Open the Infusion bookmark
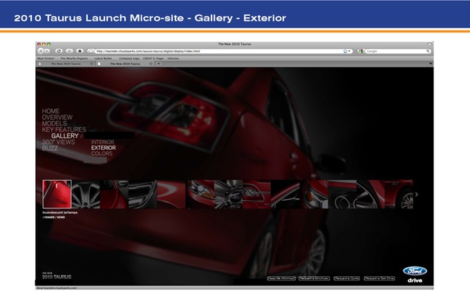 click(173, 59)
